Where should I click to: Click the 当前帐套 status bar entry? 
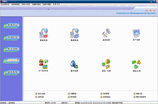pyautogui.click(x=7, y=103)
